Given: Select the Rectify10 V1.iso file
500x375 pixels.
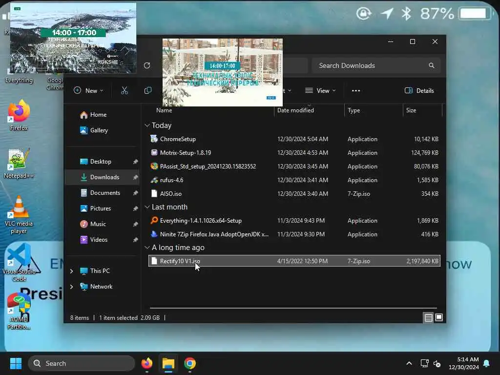Looking at the screenshot, I should (x=294, y=261).
